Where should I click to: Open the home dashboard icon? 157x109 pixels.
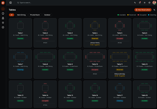point(3,9)
